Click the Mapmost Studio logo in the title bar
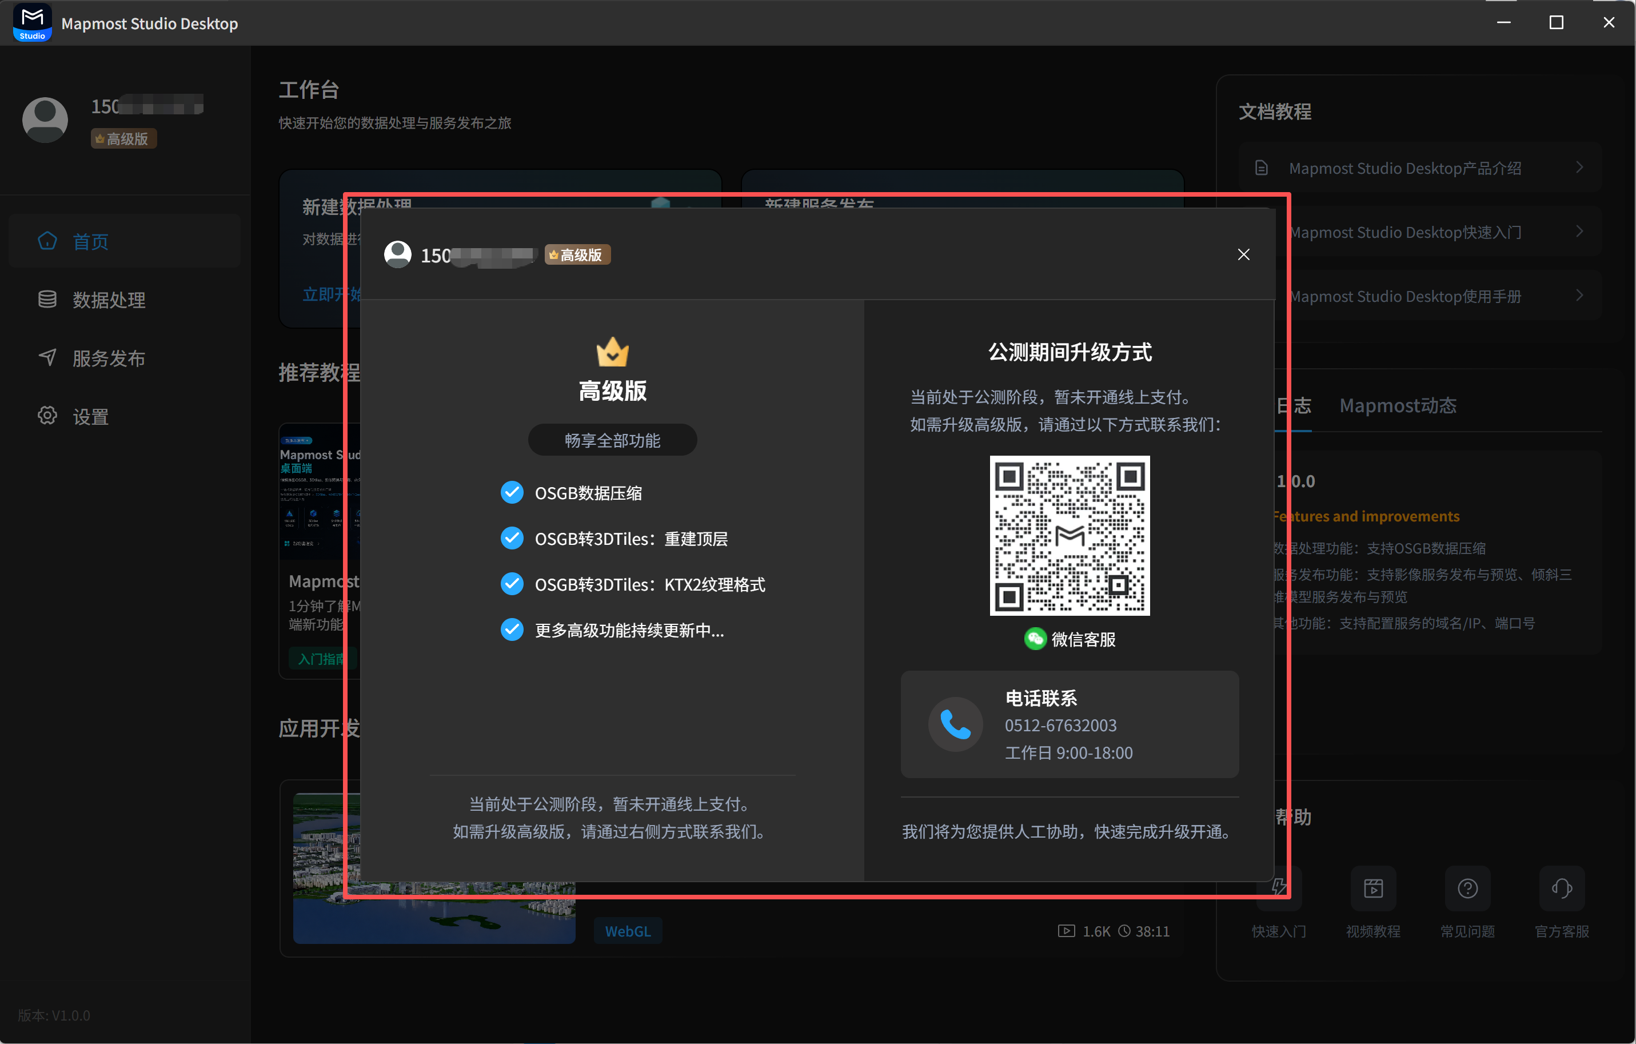This screenshot has width=1636, height=1044. (x=32, y=22)
